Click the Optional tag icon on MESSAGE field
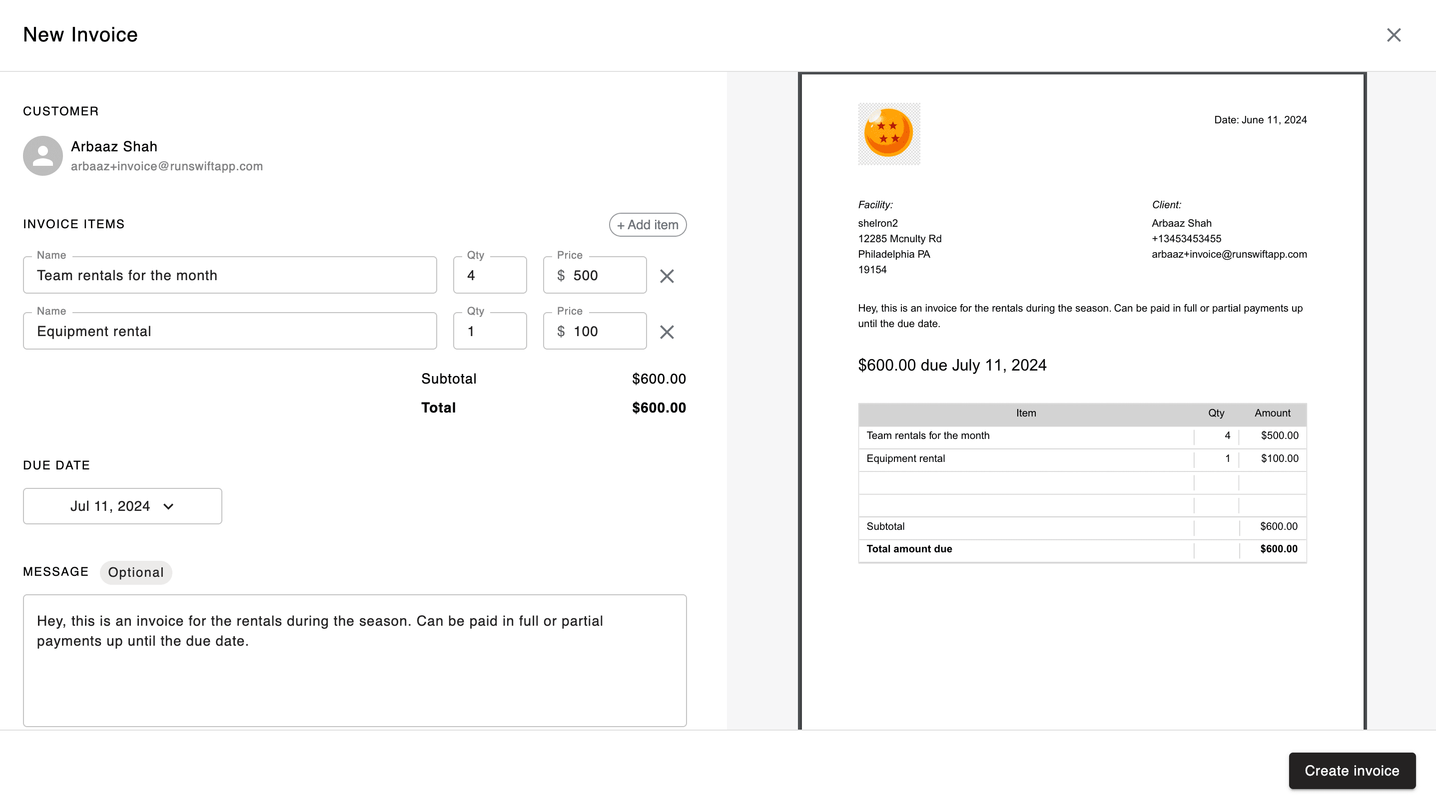The height and width of the screenshot is (809, 1436). click(135, 571)
